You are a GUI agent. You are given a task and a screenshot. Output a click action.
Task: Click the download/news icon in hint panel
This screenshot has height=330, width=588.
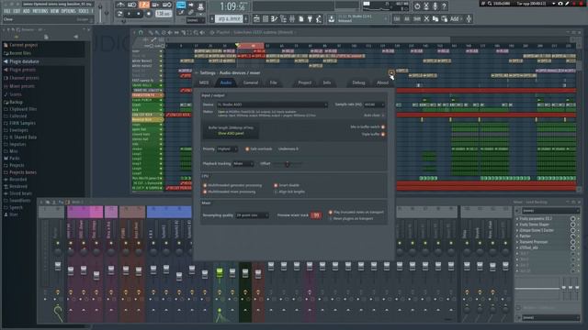click(332, 18)
